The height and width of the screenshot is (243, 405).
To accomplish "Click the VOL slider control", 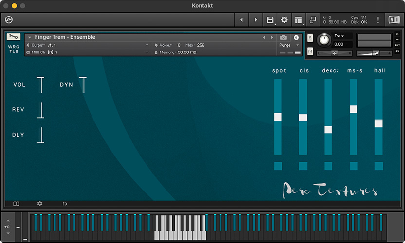I will pos(40,85).
